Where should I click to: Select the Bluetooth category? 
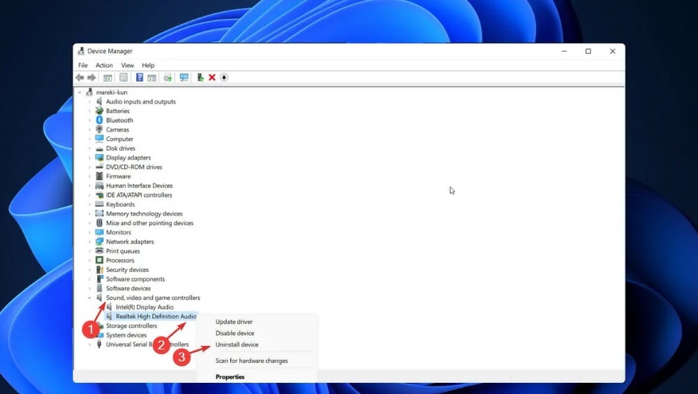click(x=119, y=121)
